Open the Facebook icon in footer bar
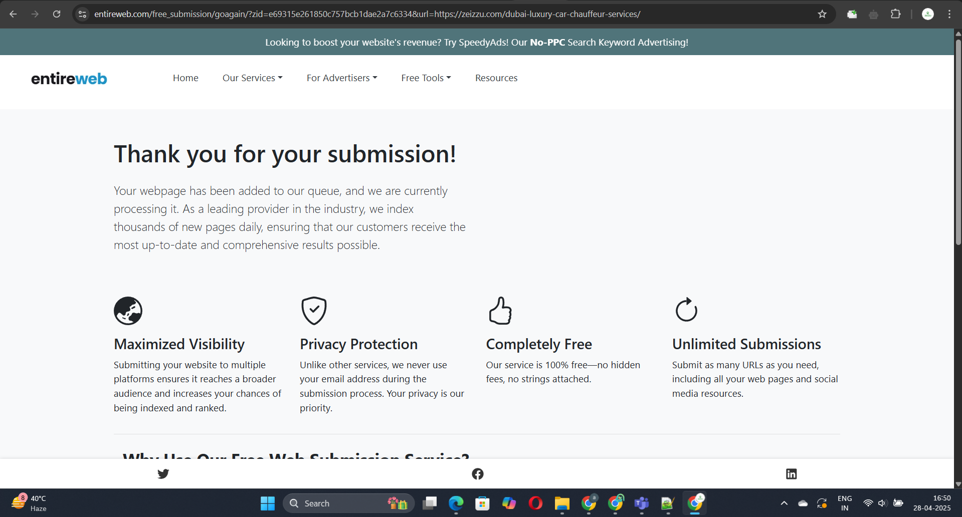This screenshot has height=517, width=962. click(477, 474)
